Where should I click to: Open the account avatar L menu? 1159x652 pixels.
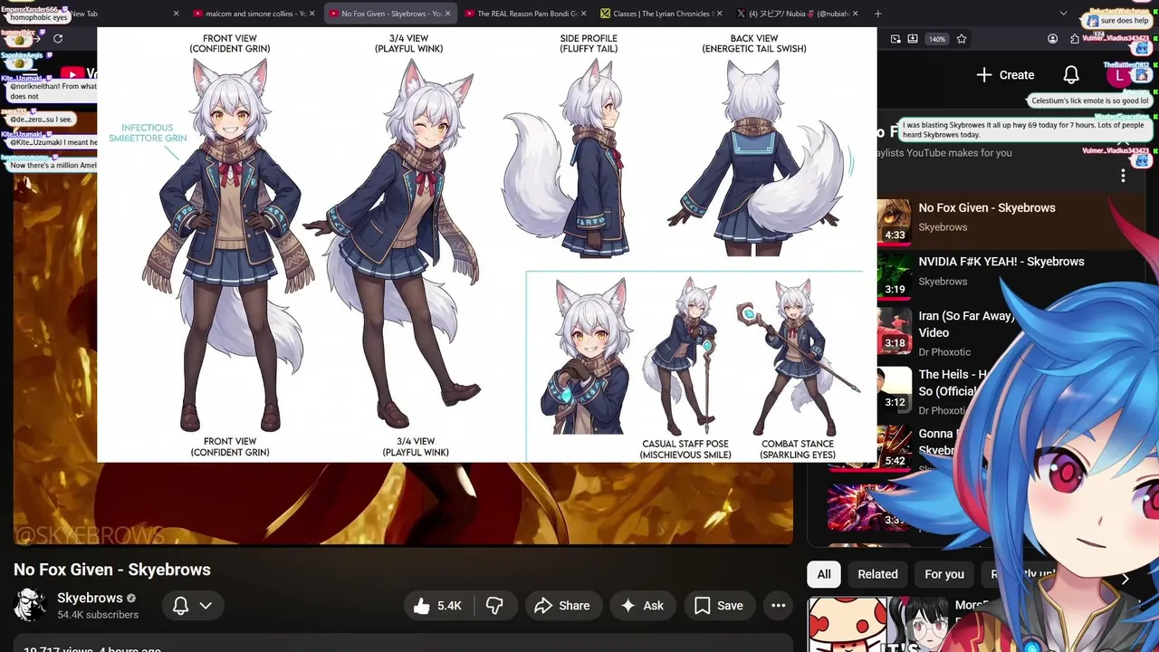click(x=1119, y=76)
